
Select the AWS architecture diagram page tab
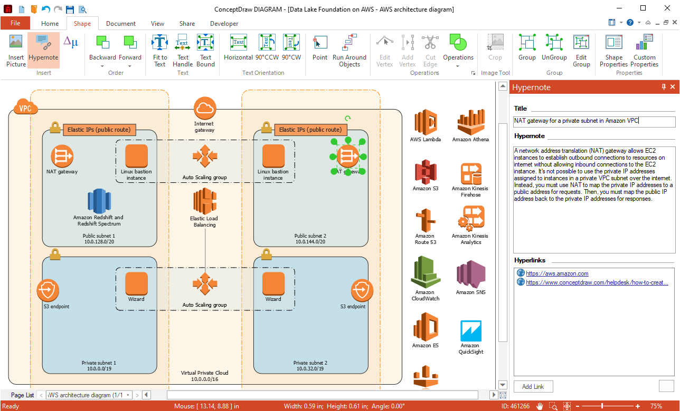(x=86, y=395)
